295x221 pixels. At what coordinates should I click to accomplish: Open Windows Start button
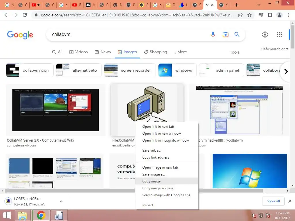click(x=7, y=215)
